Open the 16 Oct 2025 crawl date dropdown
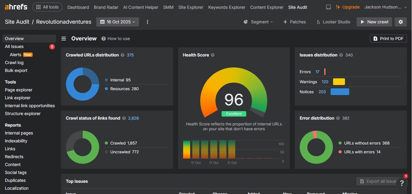The image size is (412, 194). [118, 22]
